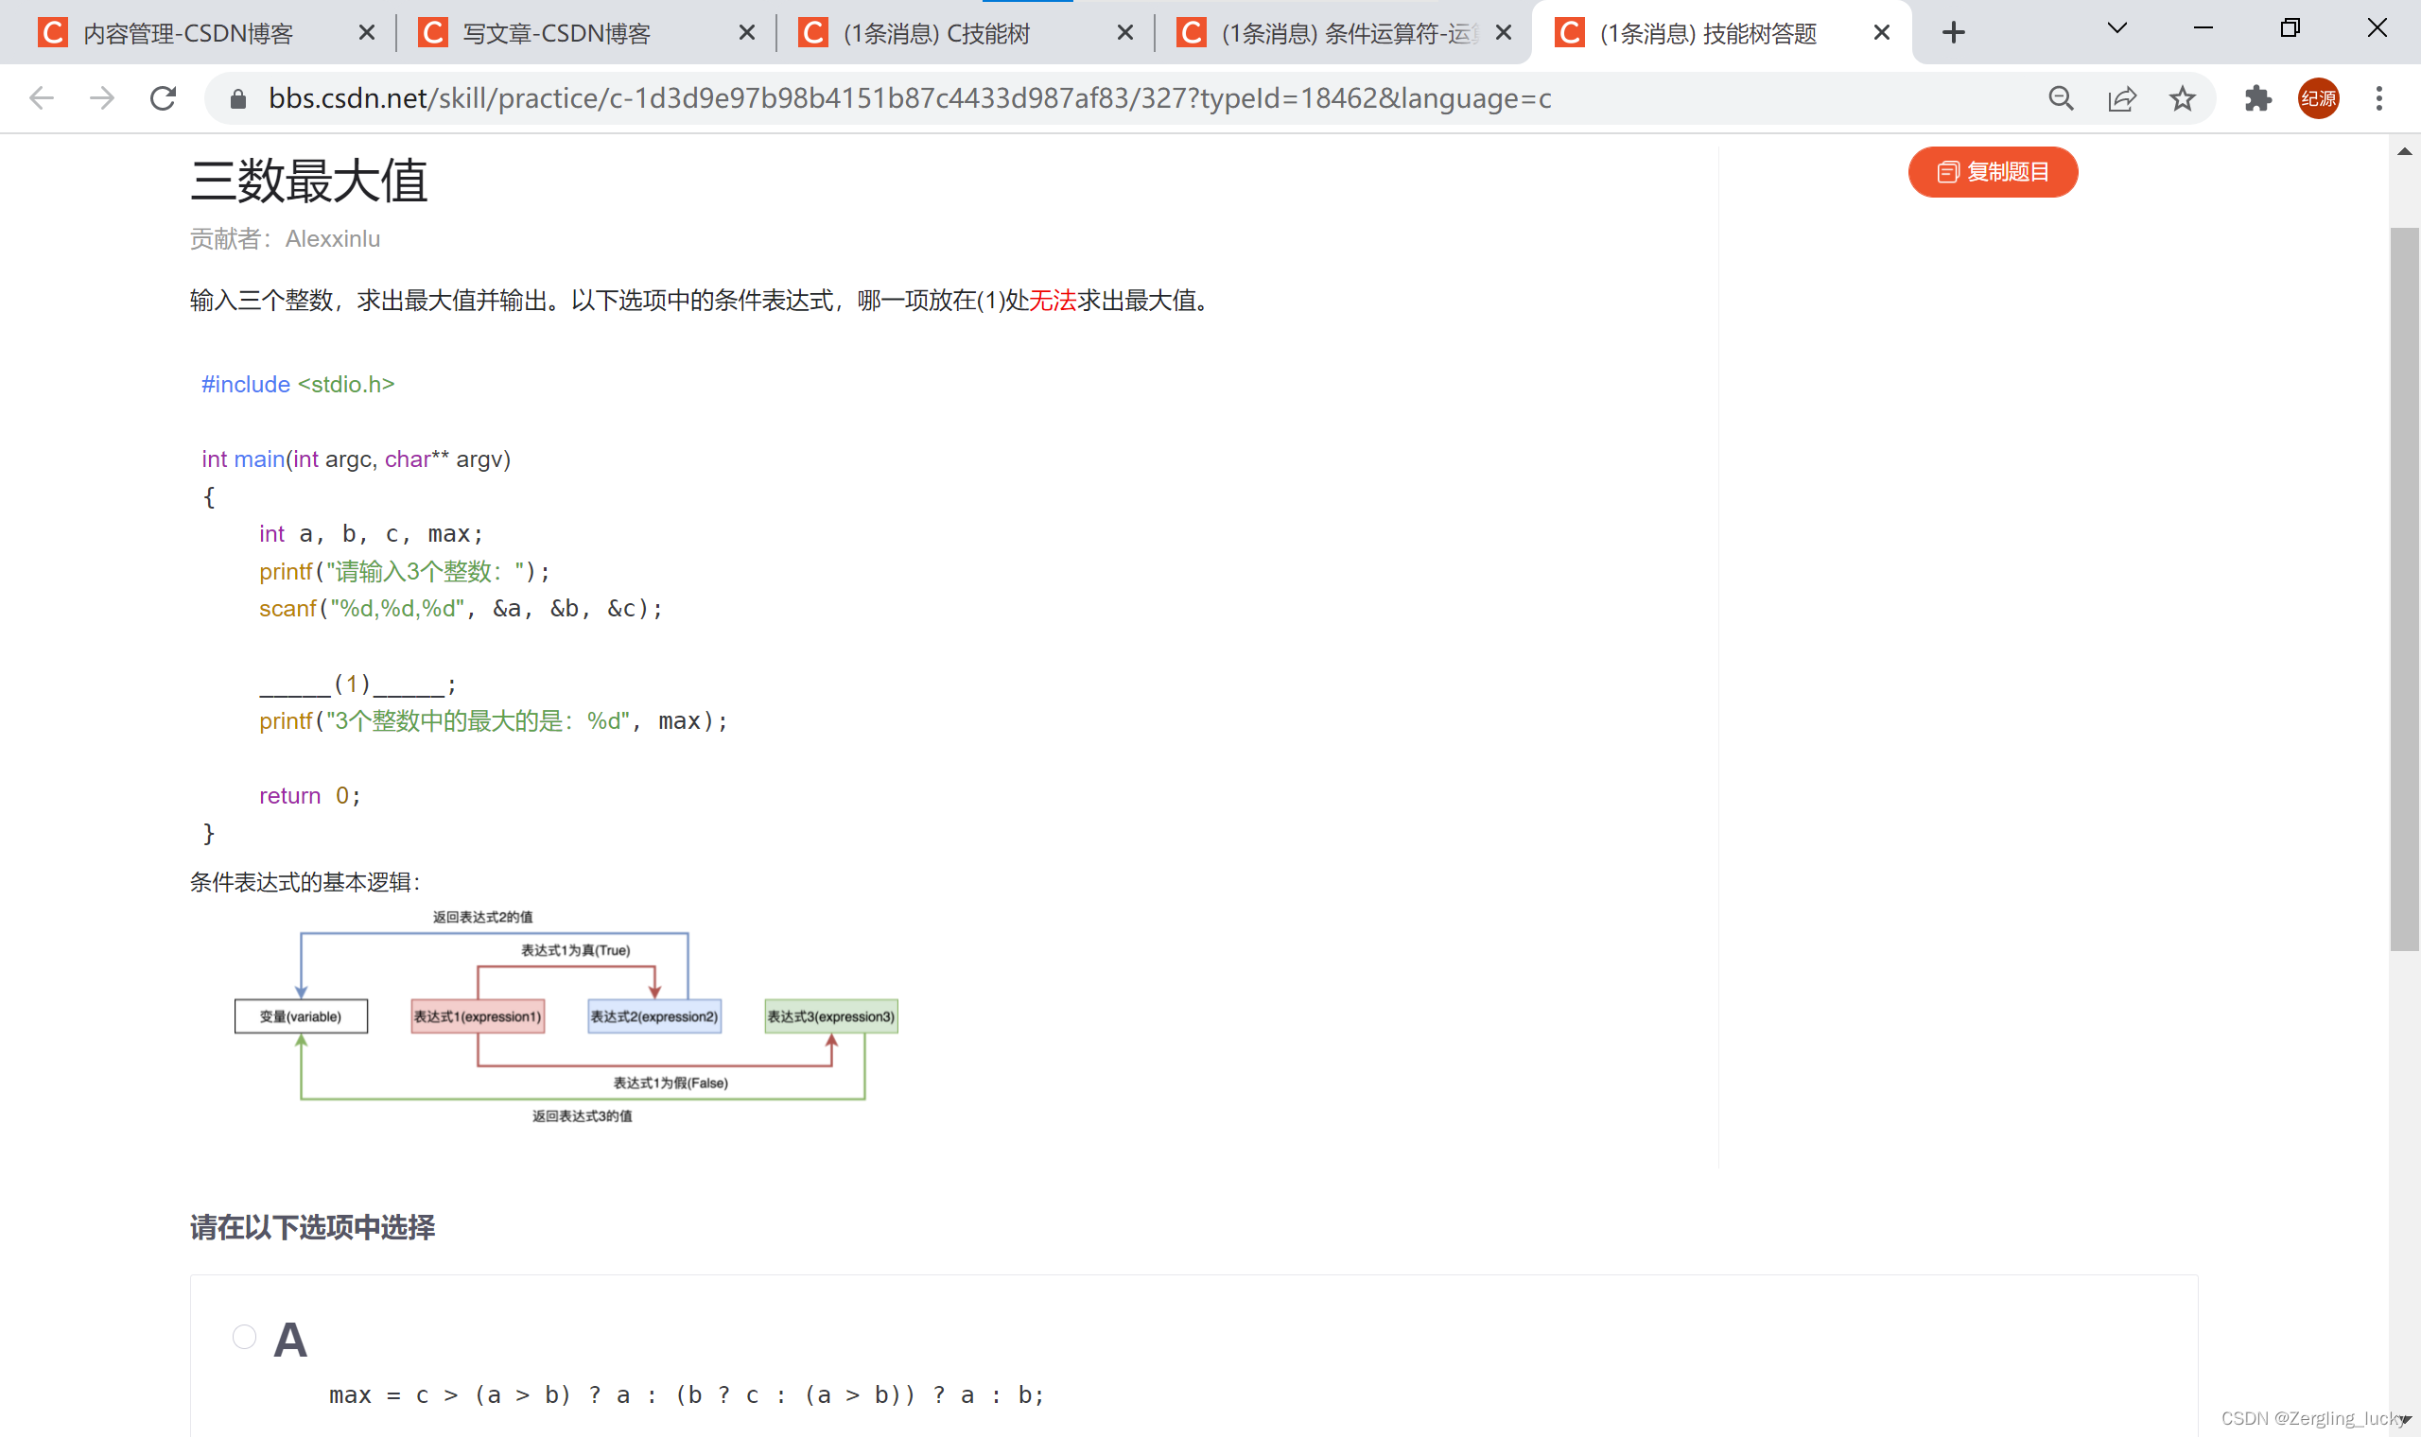Close the 写文章-CSDN博客 tab
Viewport: 2421px width, 1437px height.
(x=747, y=34)
